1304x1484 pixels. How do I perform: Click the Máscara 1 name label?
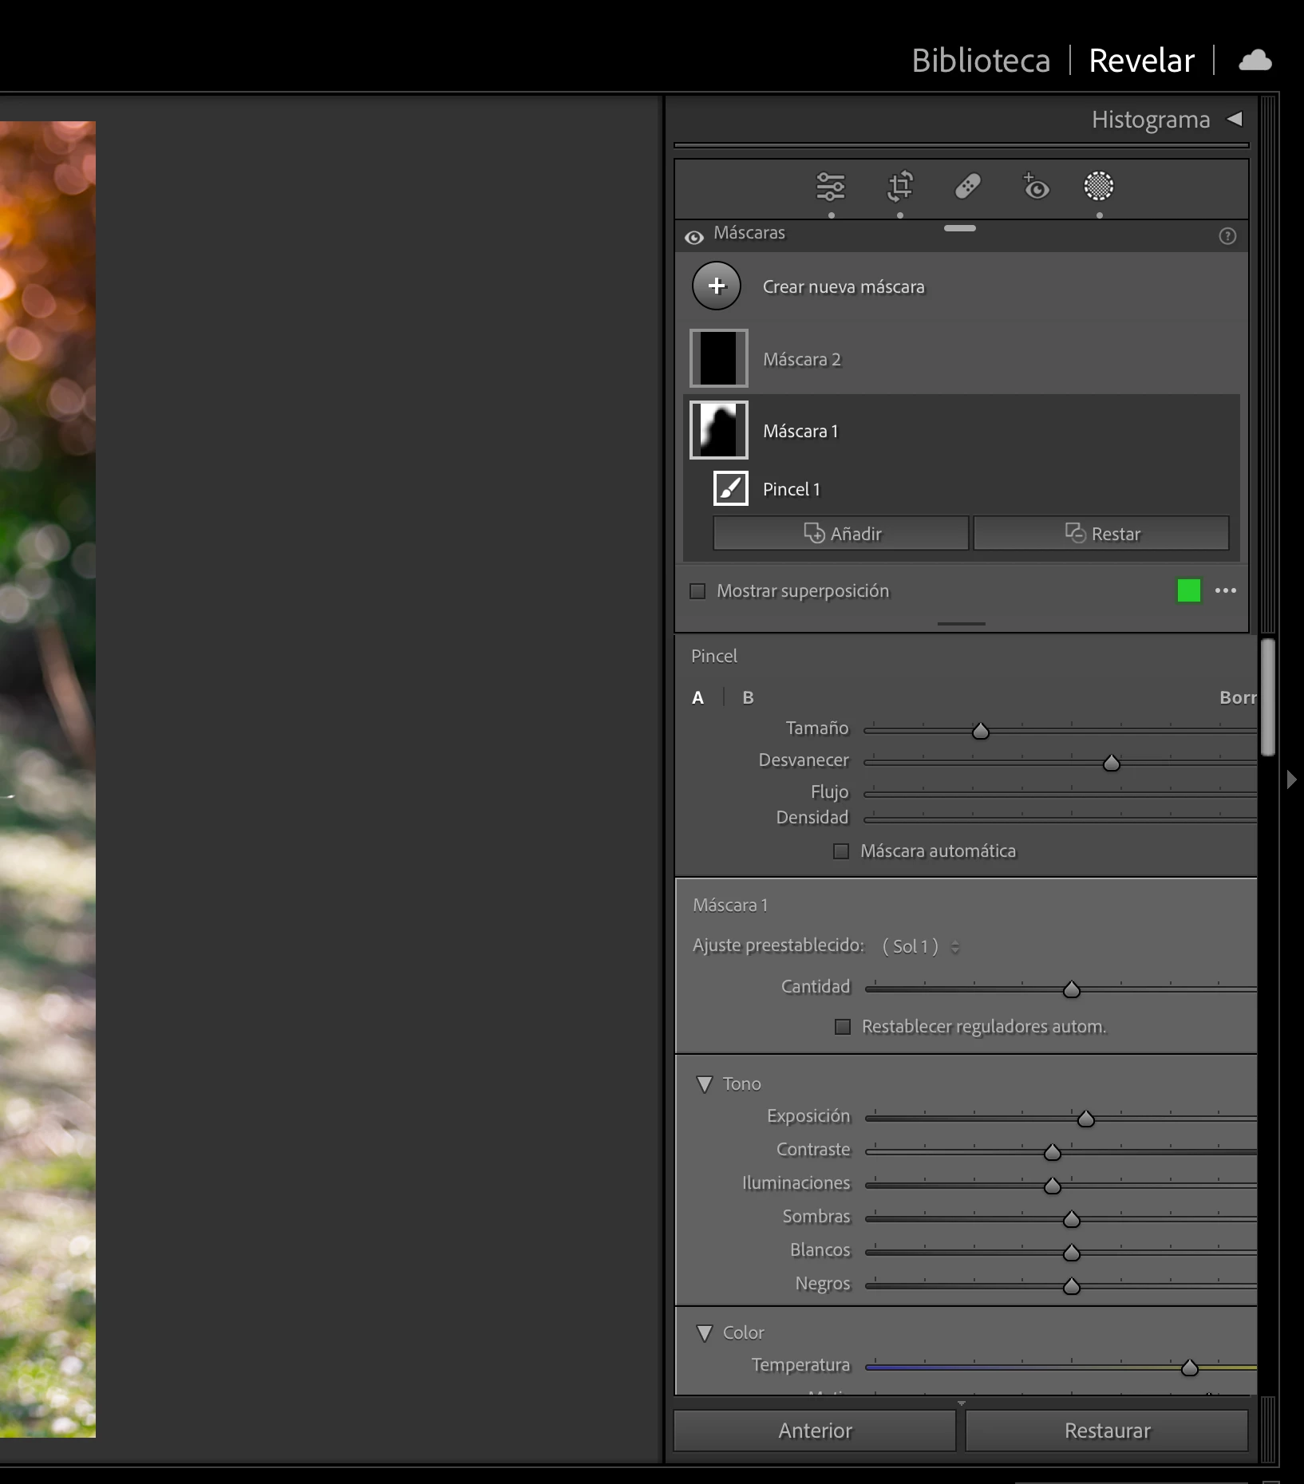800,431
